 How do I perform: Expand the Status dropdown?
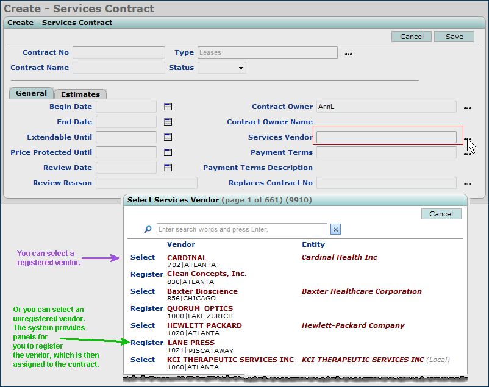click(241, 68)
